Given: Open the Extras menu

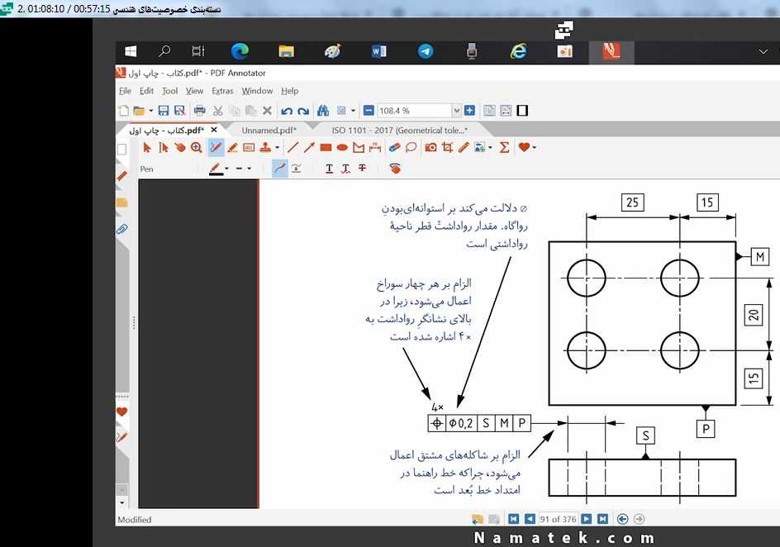Looking at the screenshot, I should pos(222,91).
